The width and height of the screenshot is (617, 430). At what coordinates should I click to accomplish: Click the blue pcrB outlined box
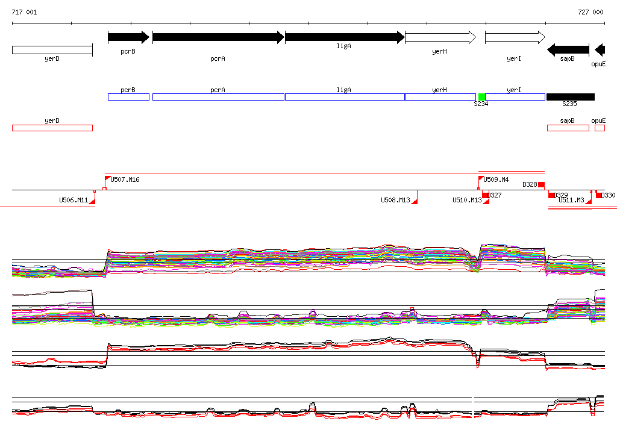(x=129, y=97)
